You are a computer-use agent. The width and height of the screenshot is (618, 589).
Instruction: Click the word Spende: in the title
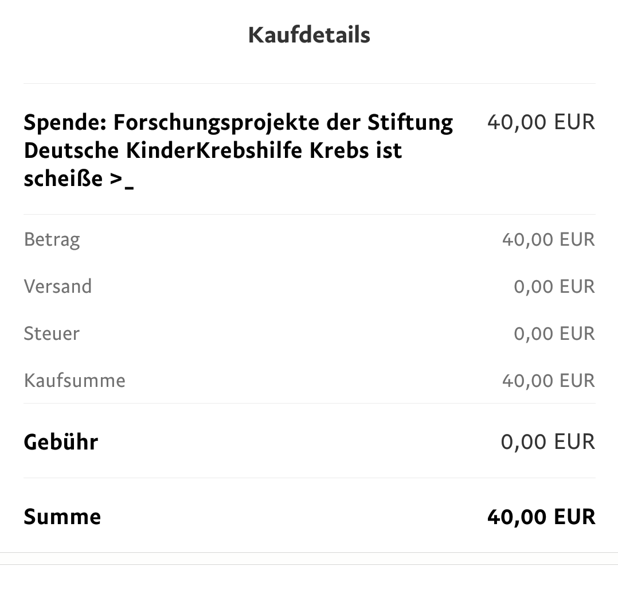[65, 123]
